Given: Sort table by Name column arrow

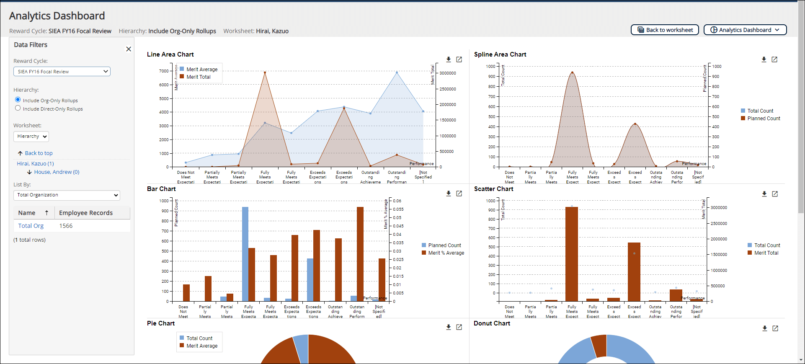Looking at the screenshot, I should (x=46, y=213).
